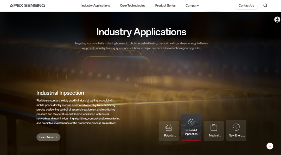Switch to the New Energ... tab label
This screenshot has width=281, height=155.
pos(237,135)
